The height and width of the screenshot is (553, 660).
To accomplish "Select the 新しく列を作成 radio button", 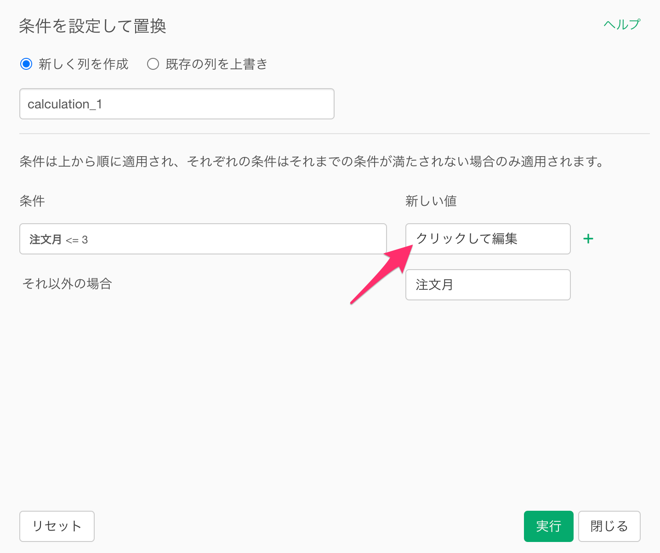I will [x=26, y=64].
